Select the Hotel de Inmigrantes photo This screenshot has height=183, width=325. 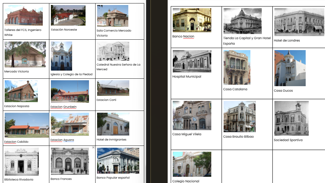(x=113, y=124)
